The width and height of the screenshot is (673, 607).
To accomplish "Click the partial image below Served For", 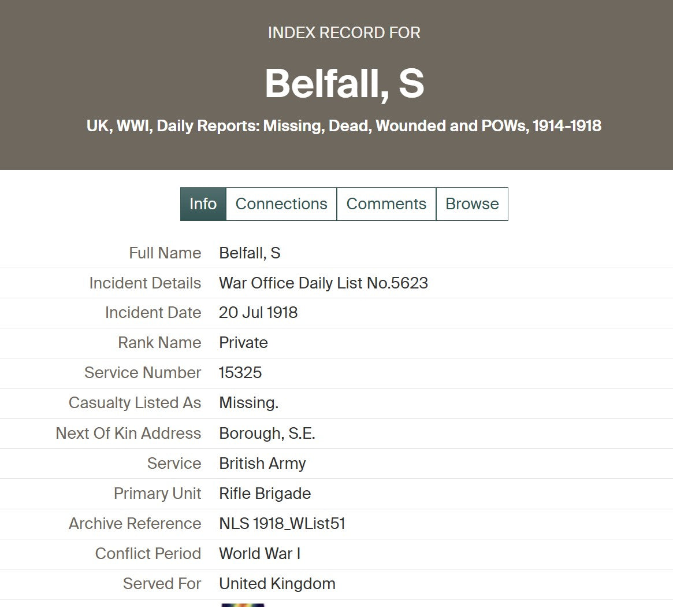I will 243,604.
